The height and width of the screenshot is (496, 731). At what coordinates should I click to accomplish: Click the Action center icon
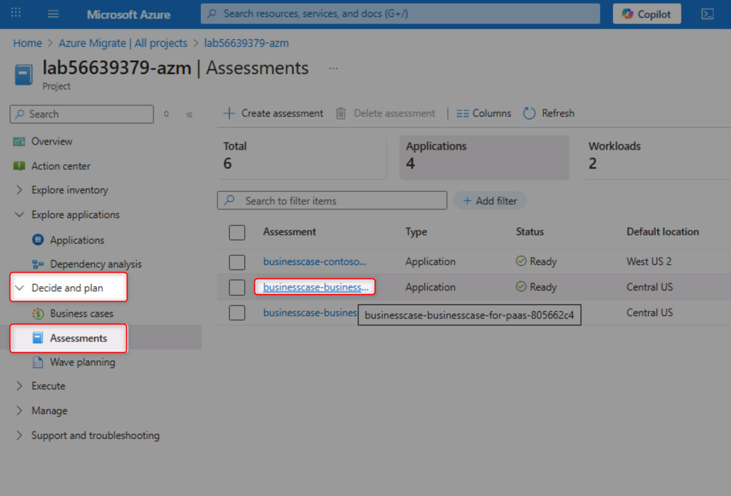tap(19, 166)
